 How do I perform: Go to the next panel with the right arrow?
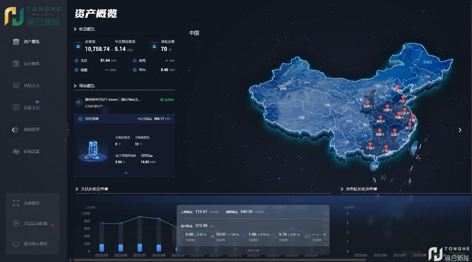pyautogui.click(x=460, y=130)
